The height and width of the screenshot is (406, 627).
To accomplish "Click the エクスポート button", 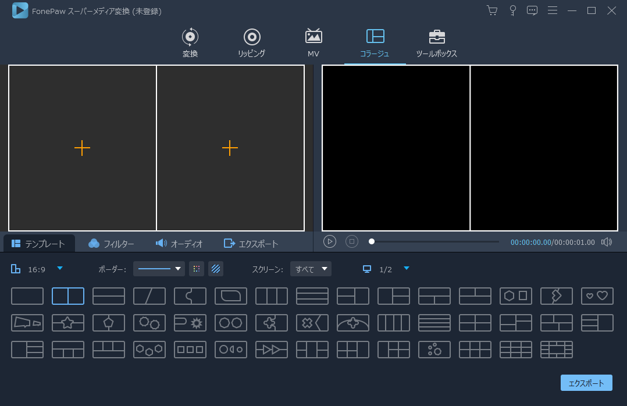I will (586, 382).
